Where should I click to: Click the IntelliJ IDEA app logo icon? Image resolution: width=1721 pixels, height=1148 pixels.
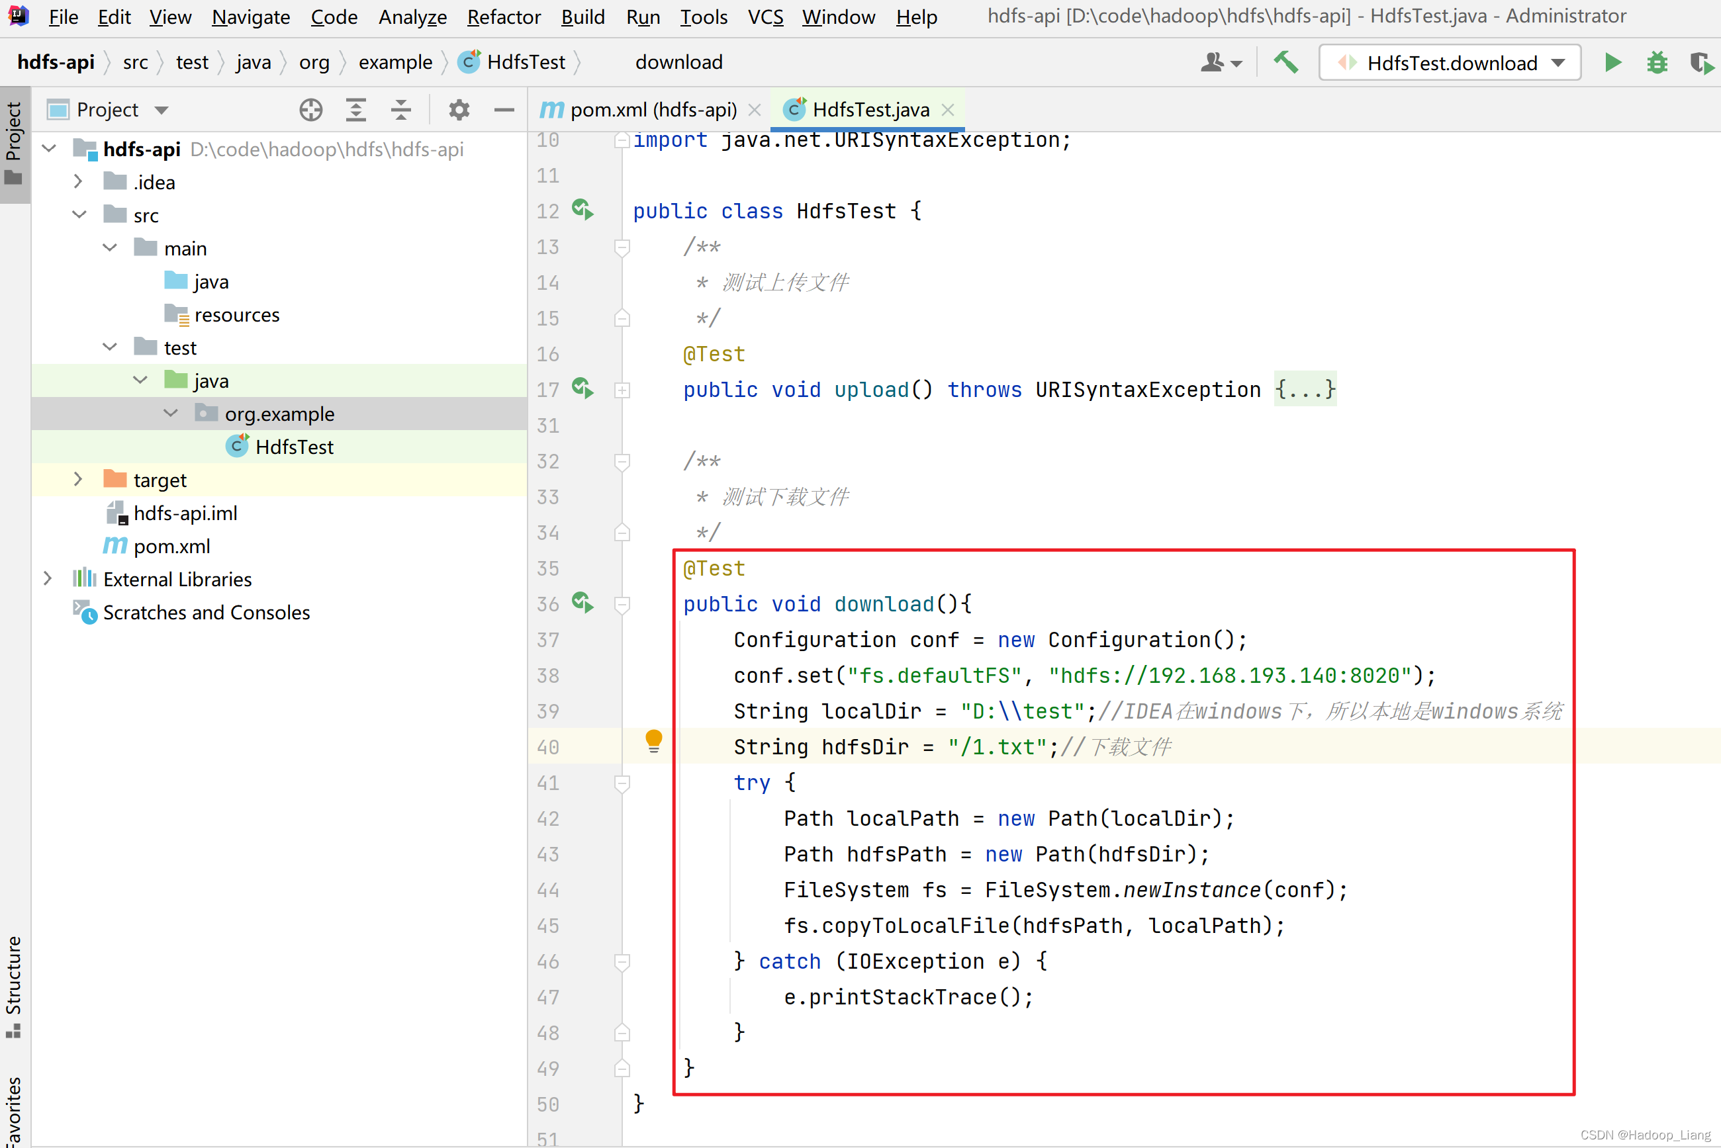pyautogui.click(x=18, y=15)
